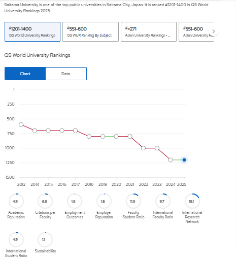Image resolution: width=236 pixels, height=259 pixels.
Task: Click the 2020 data point on the chart
Action: coord(116,136)
